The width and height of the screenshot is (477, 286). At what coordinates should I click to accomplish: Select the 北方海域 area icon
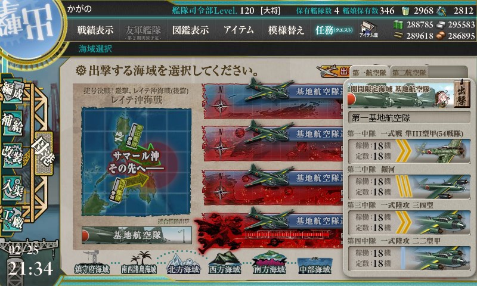click(184, 264)
